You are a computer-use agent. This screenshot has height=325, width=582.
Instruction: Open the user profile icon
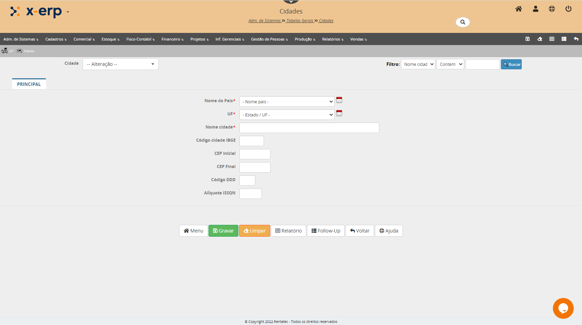coord(535,9)
